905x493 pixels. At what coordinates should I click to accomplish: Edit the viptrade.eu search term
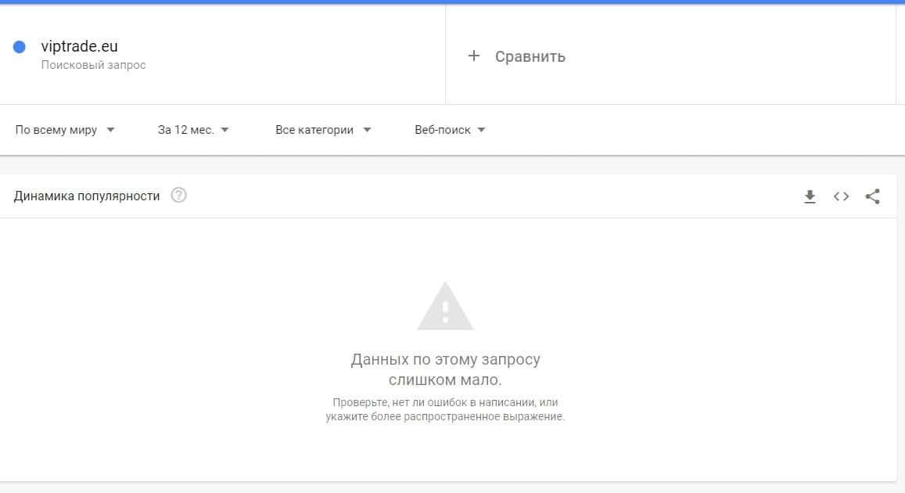79,46
